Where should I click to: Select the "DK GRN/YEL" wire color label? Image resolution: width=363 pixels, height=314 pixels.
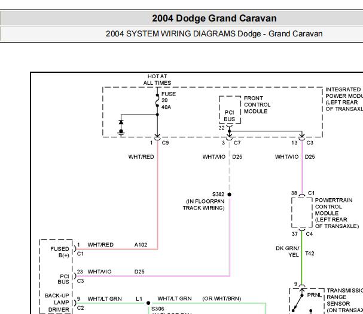click(288, 251)
